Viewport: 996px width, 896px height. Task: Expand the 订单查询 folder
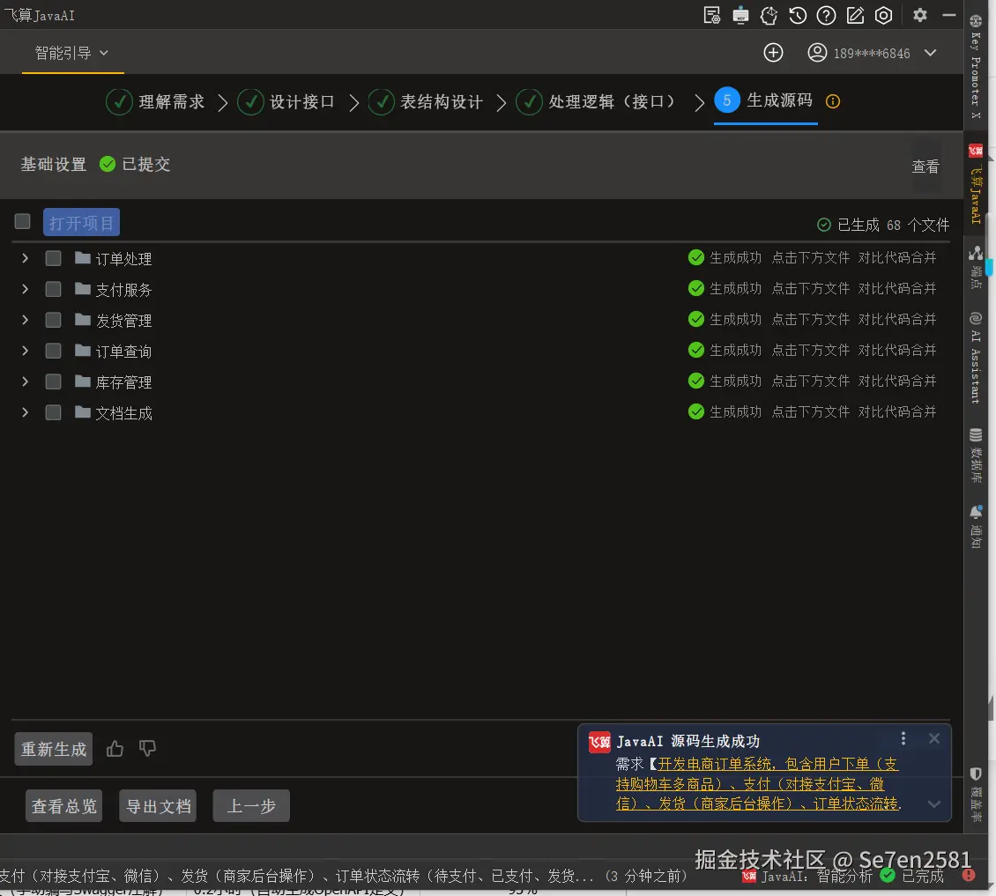tap(25, 351)
